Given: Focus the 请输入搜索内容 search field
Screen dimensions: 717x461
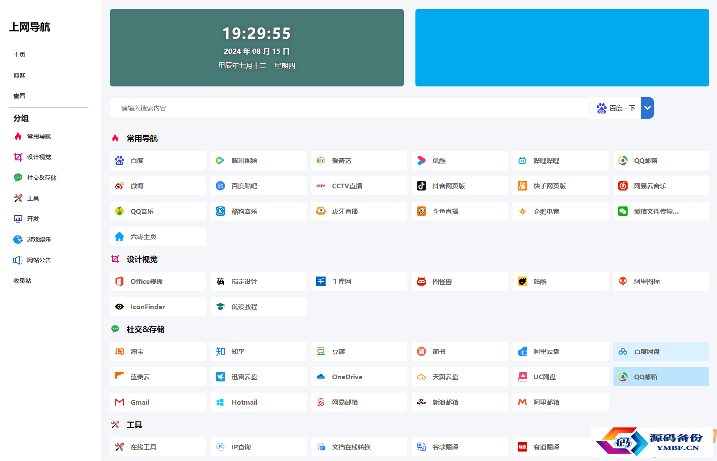Looking at the screenshot, I should [x=350, y=108].
